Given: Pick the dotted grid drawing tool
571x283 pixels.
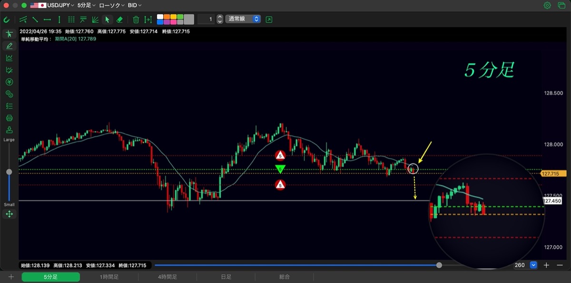Looking at the screenshot, I should tap(71, 19).
